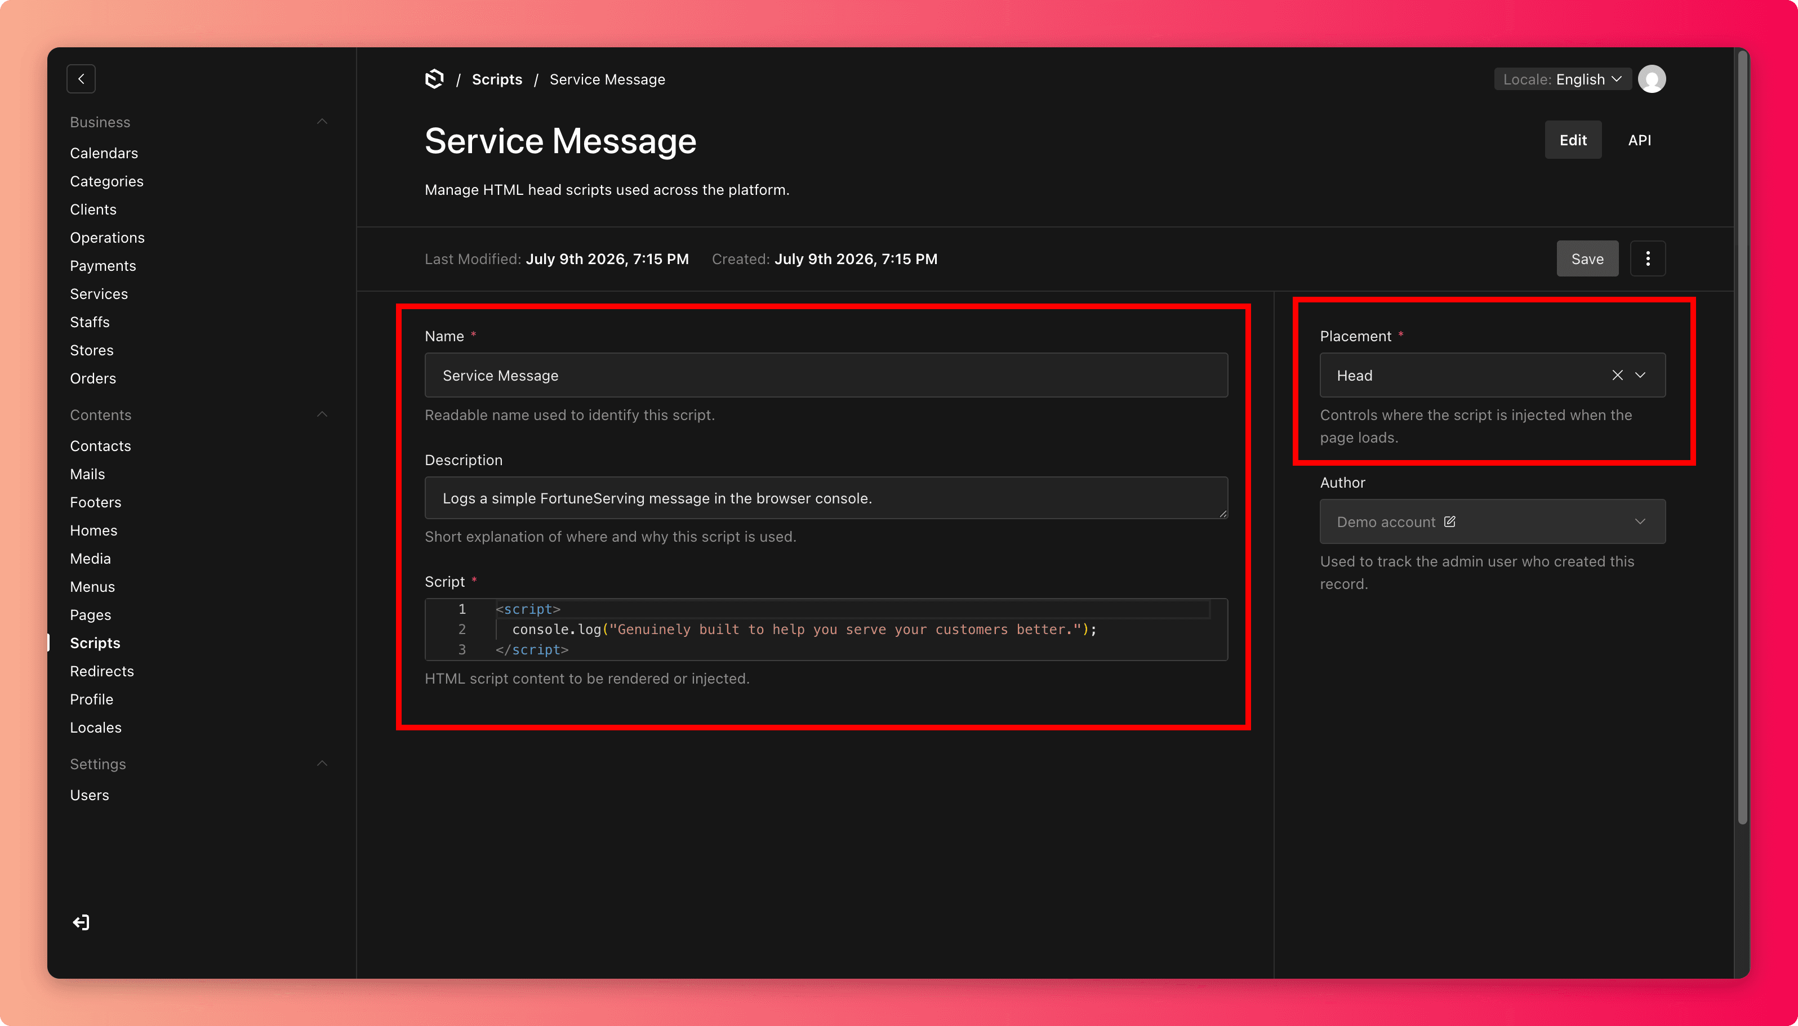Save the Service Message script
1798x1026 pixels.
click(1587, 258)
